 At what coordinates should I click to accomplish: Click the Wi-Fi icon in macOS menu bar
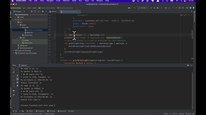pos(177,1)
